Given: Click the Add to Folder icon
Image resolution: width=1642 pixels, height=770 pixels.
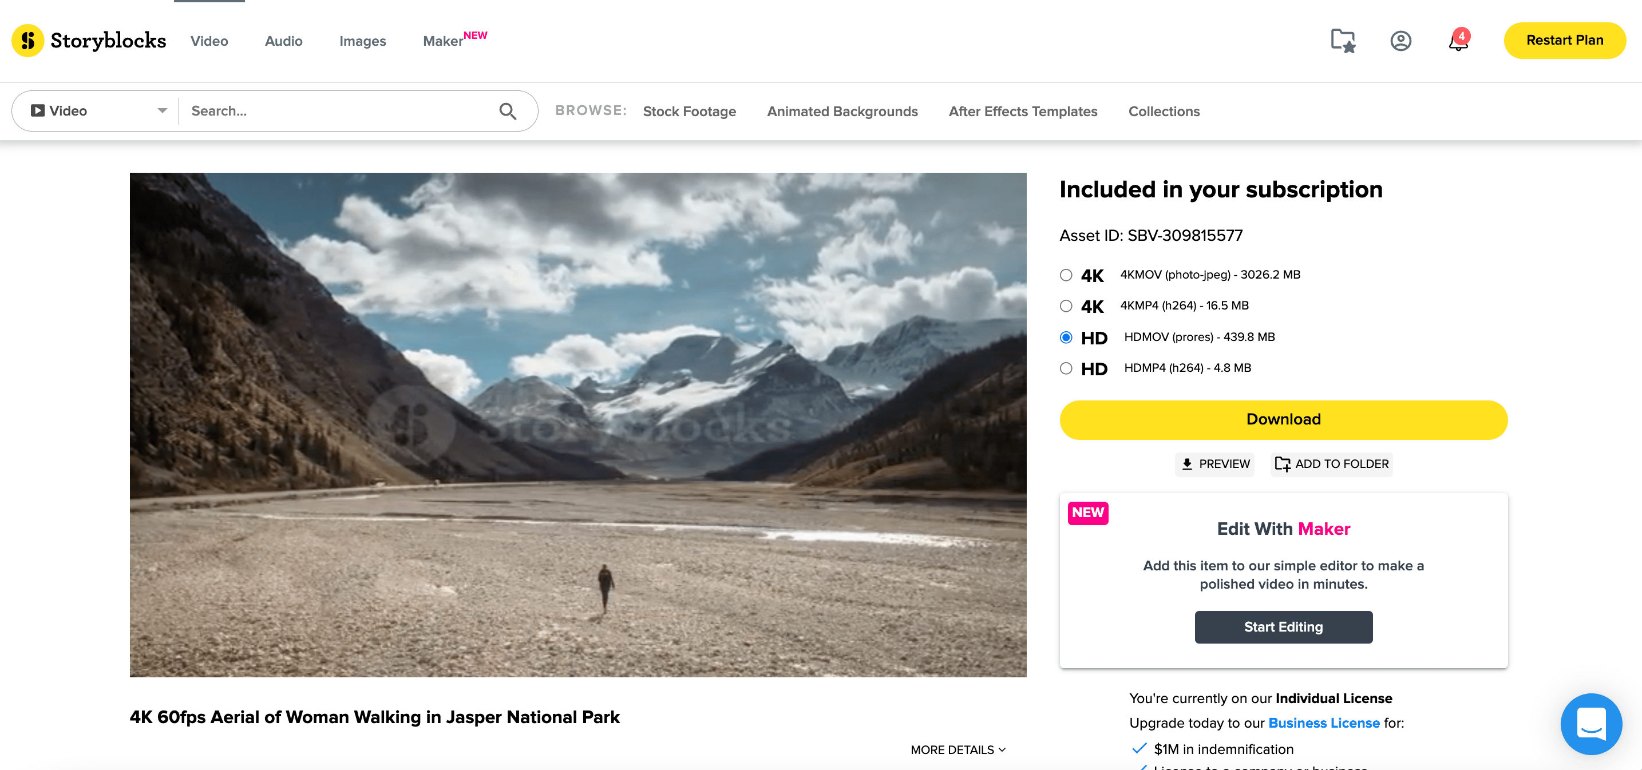Looking at the screenshot, I should pyautogui.click(x=1282, y=463).
